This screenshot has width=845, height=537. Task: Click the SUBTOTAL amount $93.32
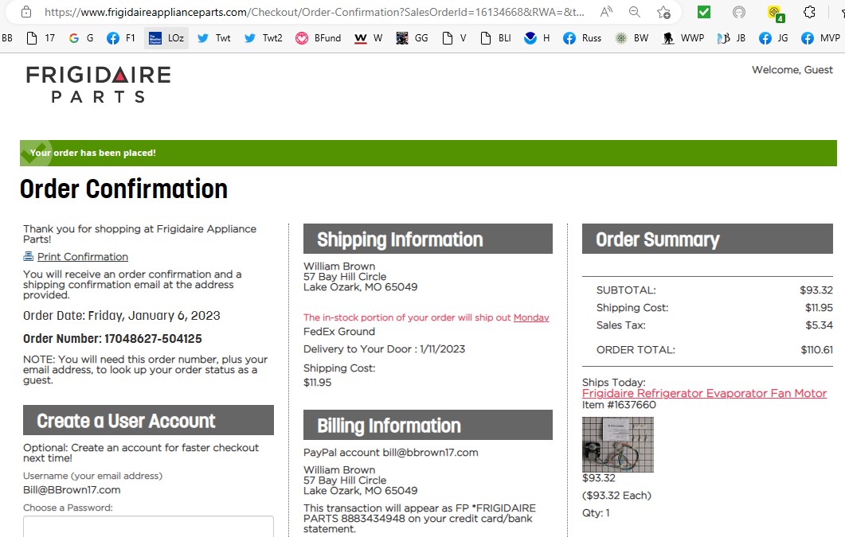[x=816, y=290]
